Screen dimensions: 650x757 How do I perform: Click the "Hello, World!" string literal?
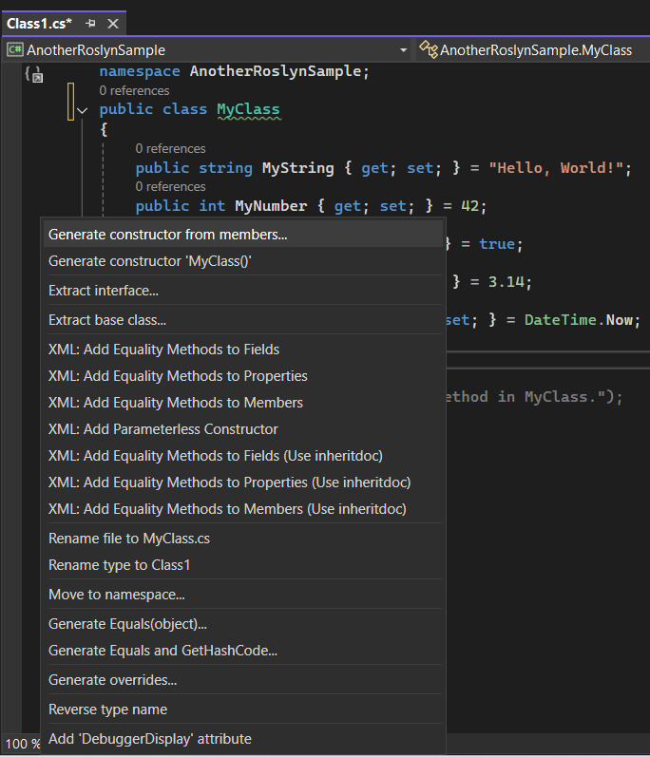point(556,168)
